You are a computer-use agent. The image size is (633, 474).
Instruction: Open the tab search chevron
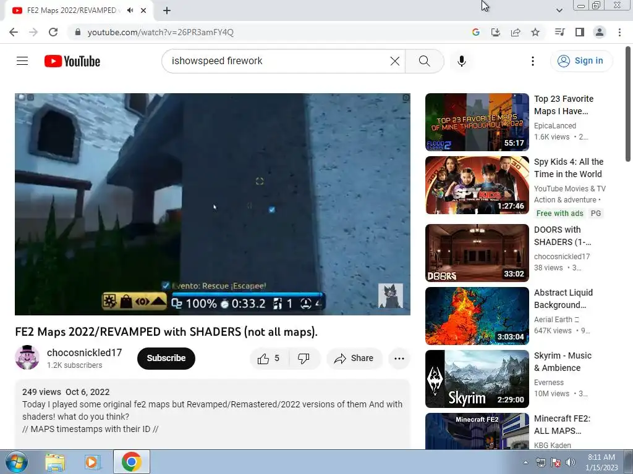559,10
